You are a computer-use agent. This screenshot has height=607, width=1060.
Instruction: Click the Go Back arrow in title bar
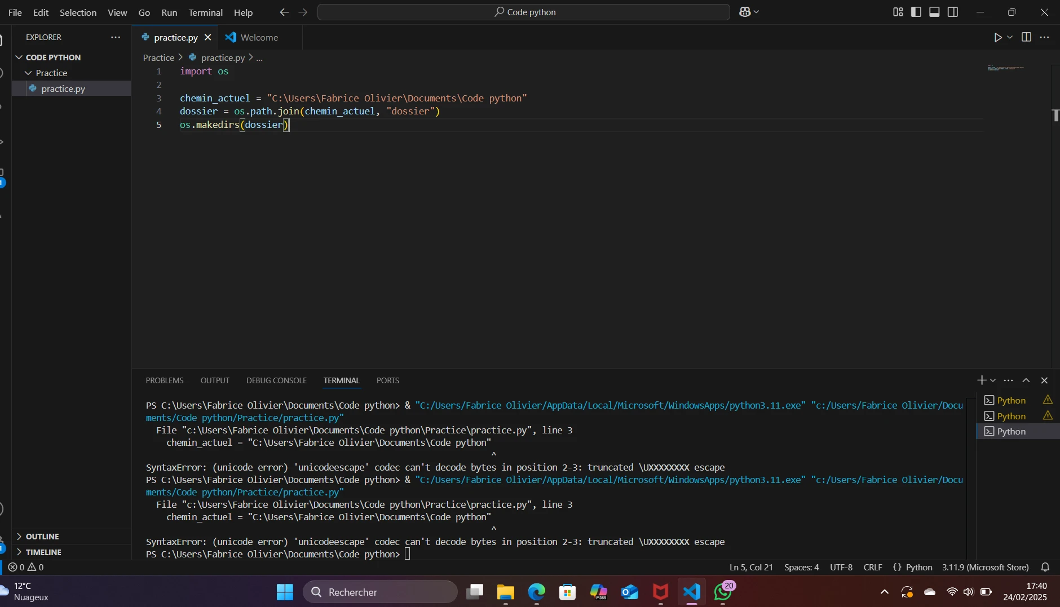pos(284,12)
